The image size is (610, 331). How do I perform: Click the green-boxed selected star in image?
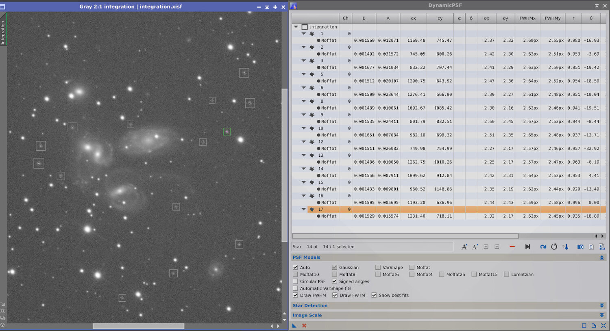pyautogui.click(x=227, y=132)
